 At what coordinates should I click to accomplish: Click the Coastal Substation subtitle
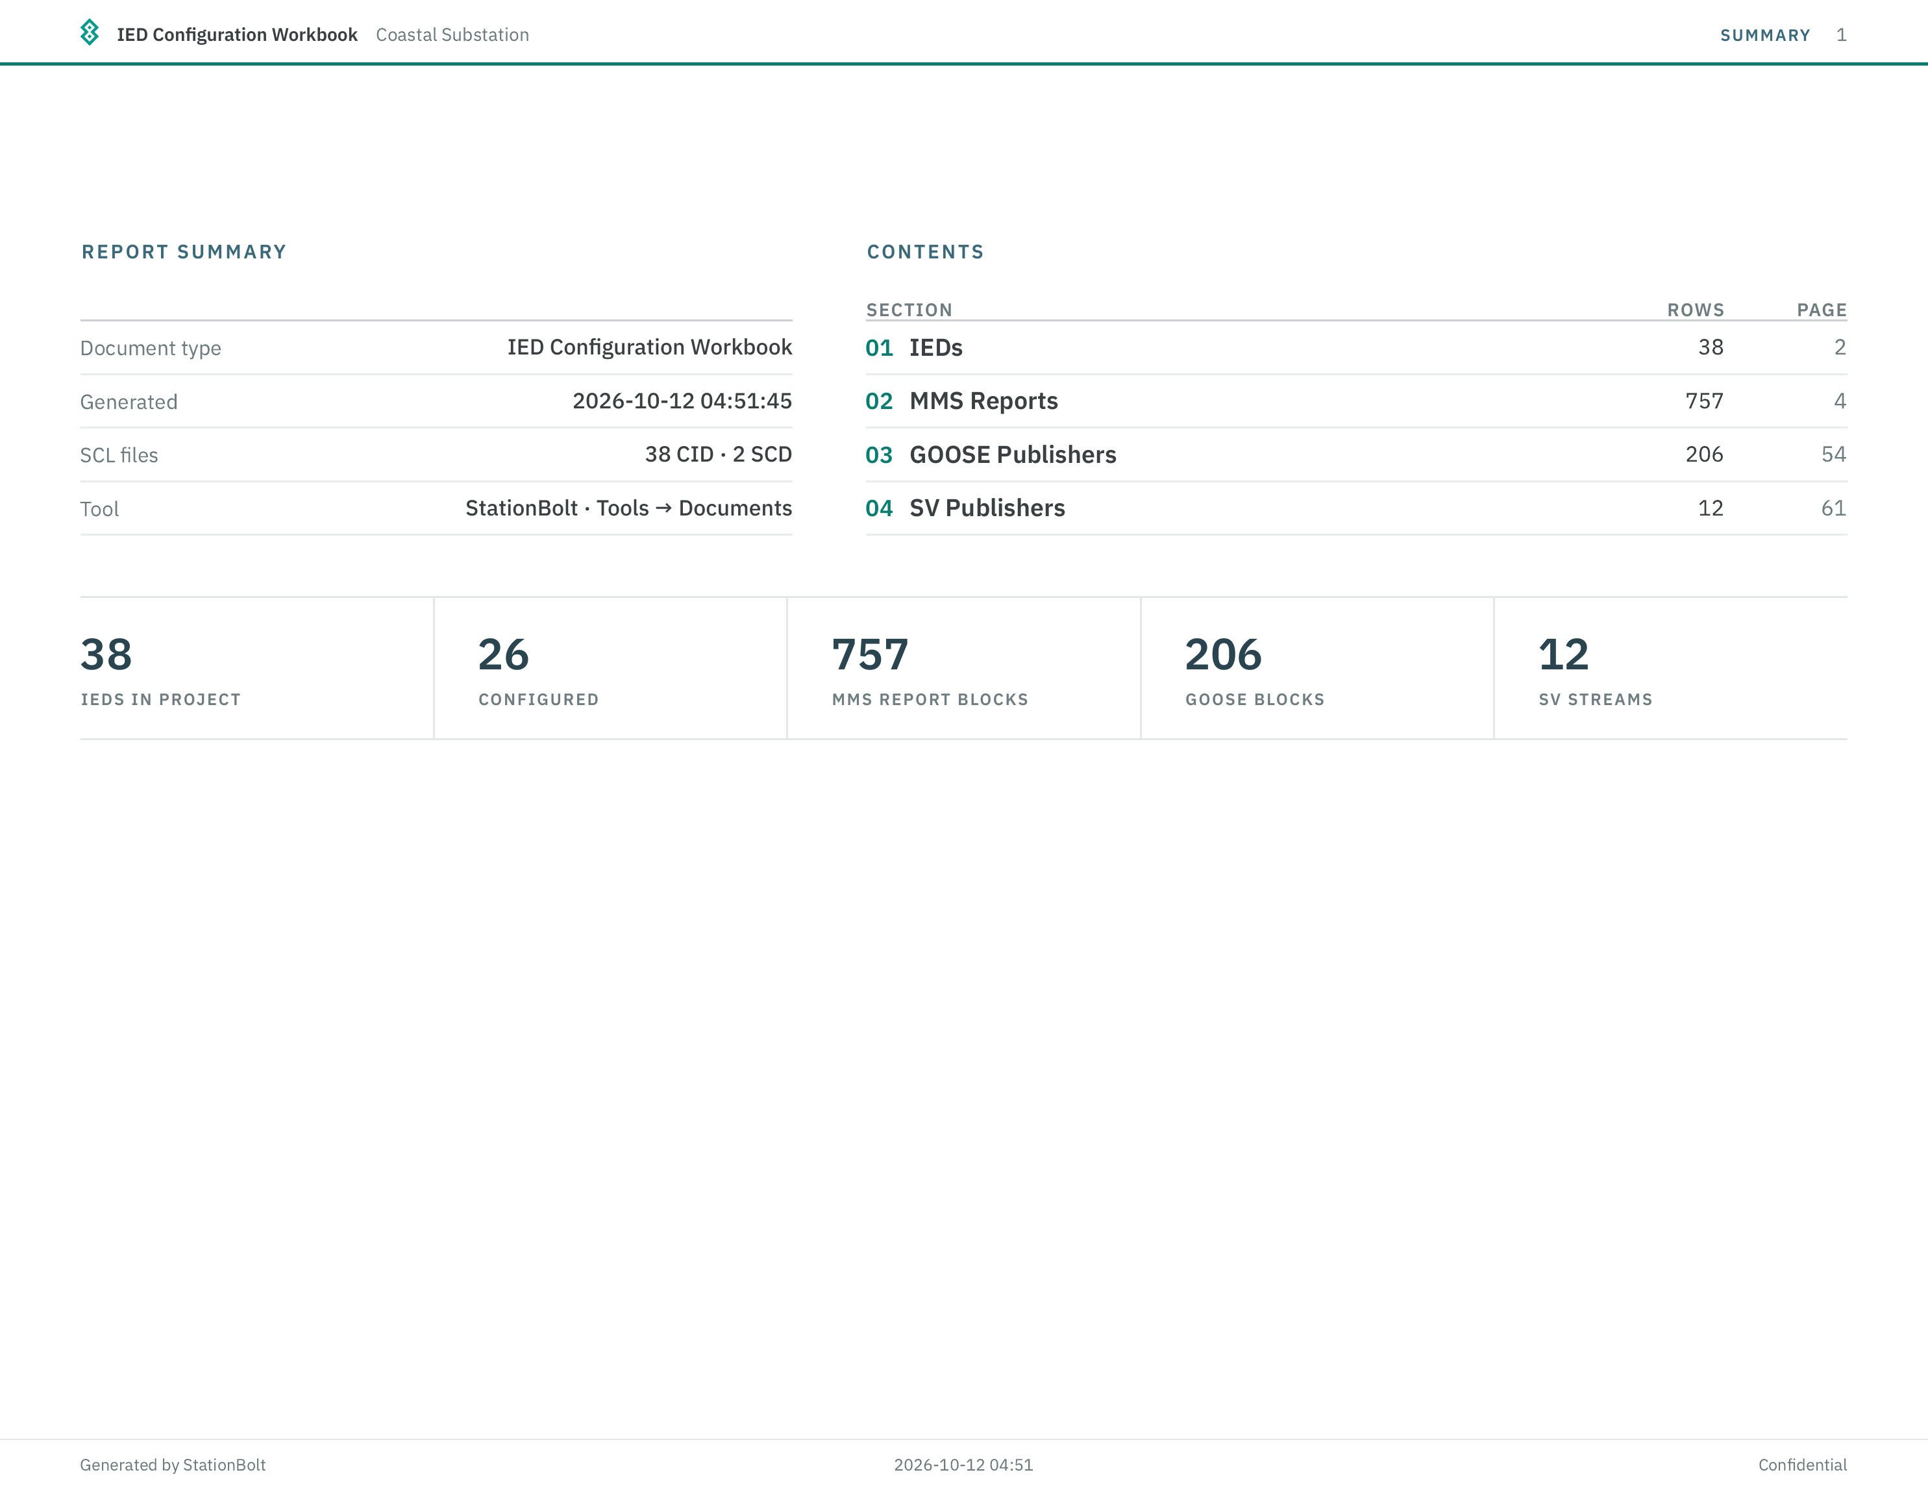pos(452,34)
